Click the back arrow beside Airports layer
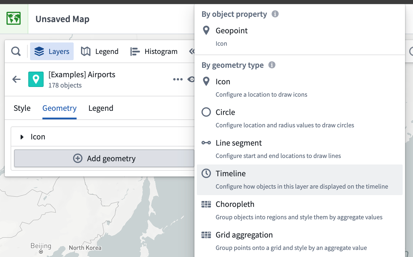413x257 pixels. pos(16,79)
